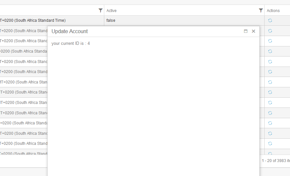Maximize the Update Account dialog
The image size is (290, 176).
click(x=246, y=31)
